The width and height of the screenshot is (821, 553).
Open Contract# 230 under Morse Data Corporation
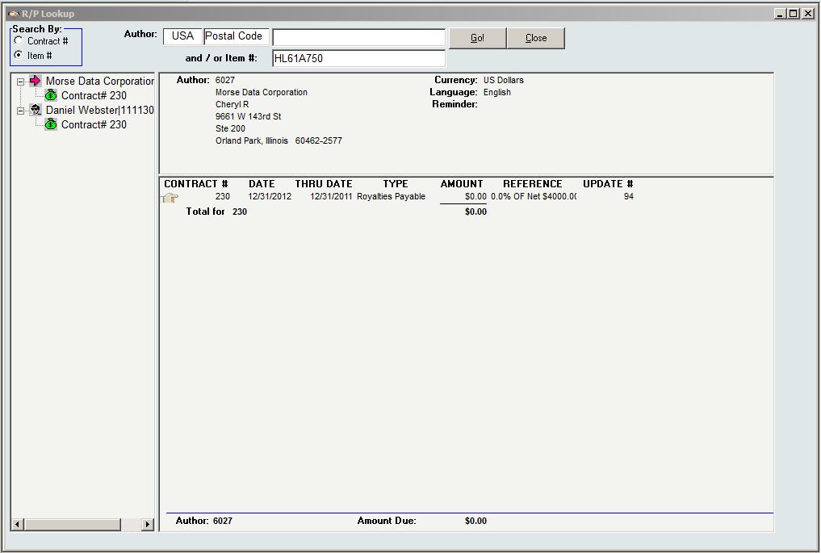click(94, 95)
